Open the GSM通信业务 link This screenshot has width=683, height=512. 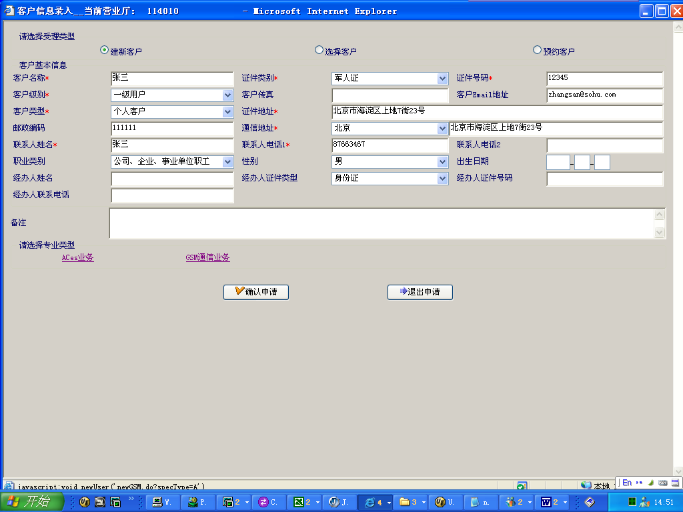point(207,257)
